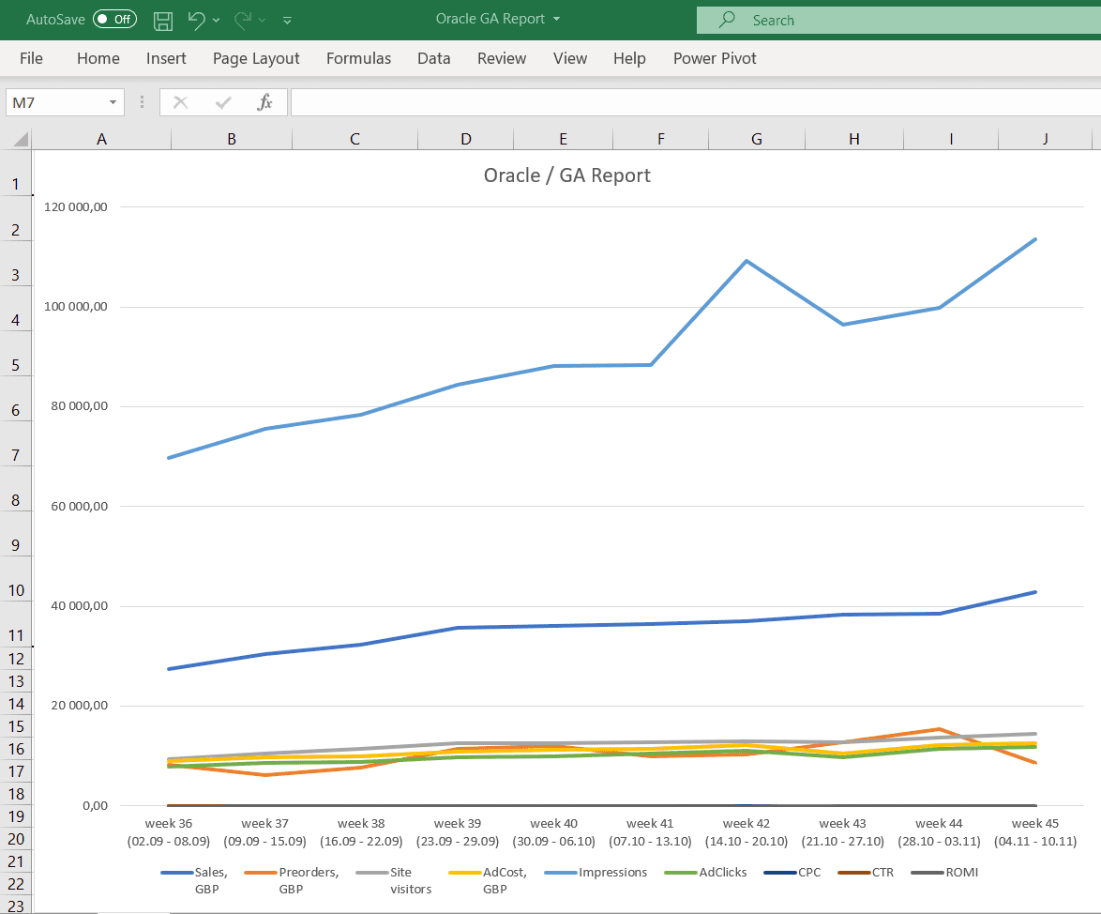Click the 120 000,00 axis value

point(76,206)
